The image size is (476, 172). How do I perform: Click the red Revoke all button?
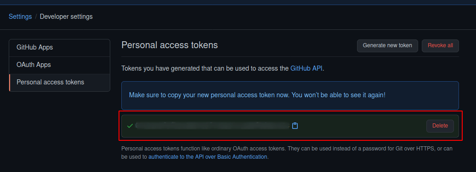tap(440, 46)
